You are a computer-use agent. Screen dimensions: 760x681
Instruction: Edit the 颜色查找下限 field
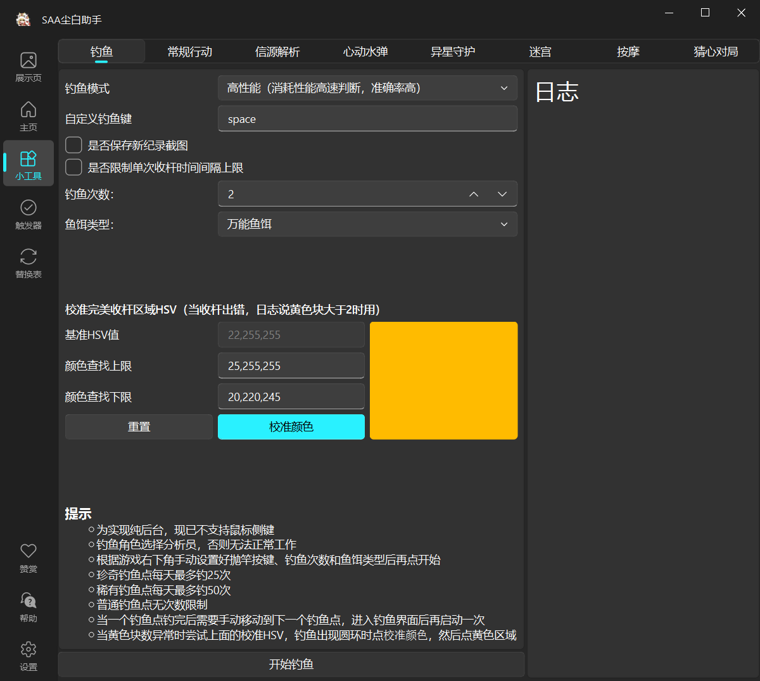click(x=291, y=397)
